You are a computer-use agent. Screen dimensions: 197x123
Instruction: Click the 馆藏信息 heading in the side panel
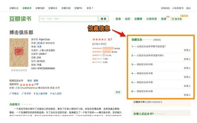click(137, 40)
